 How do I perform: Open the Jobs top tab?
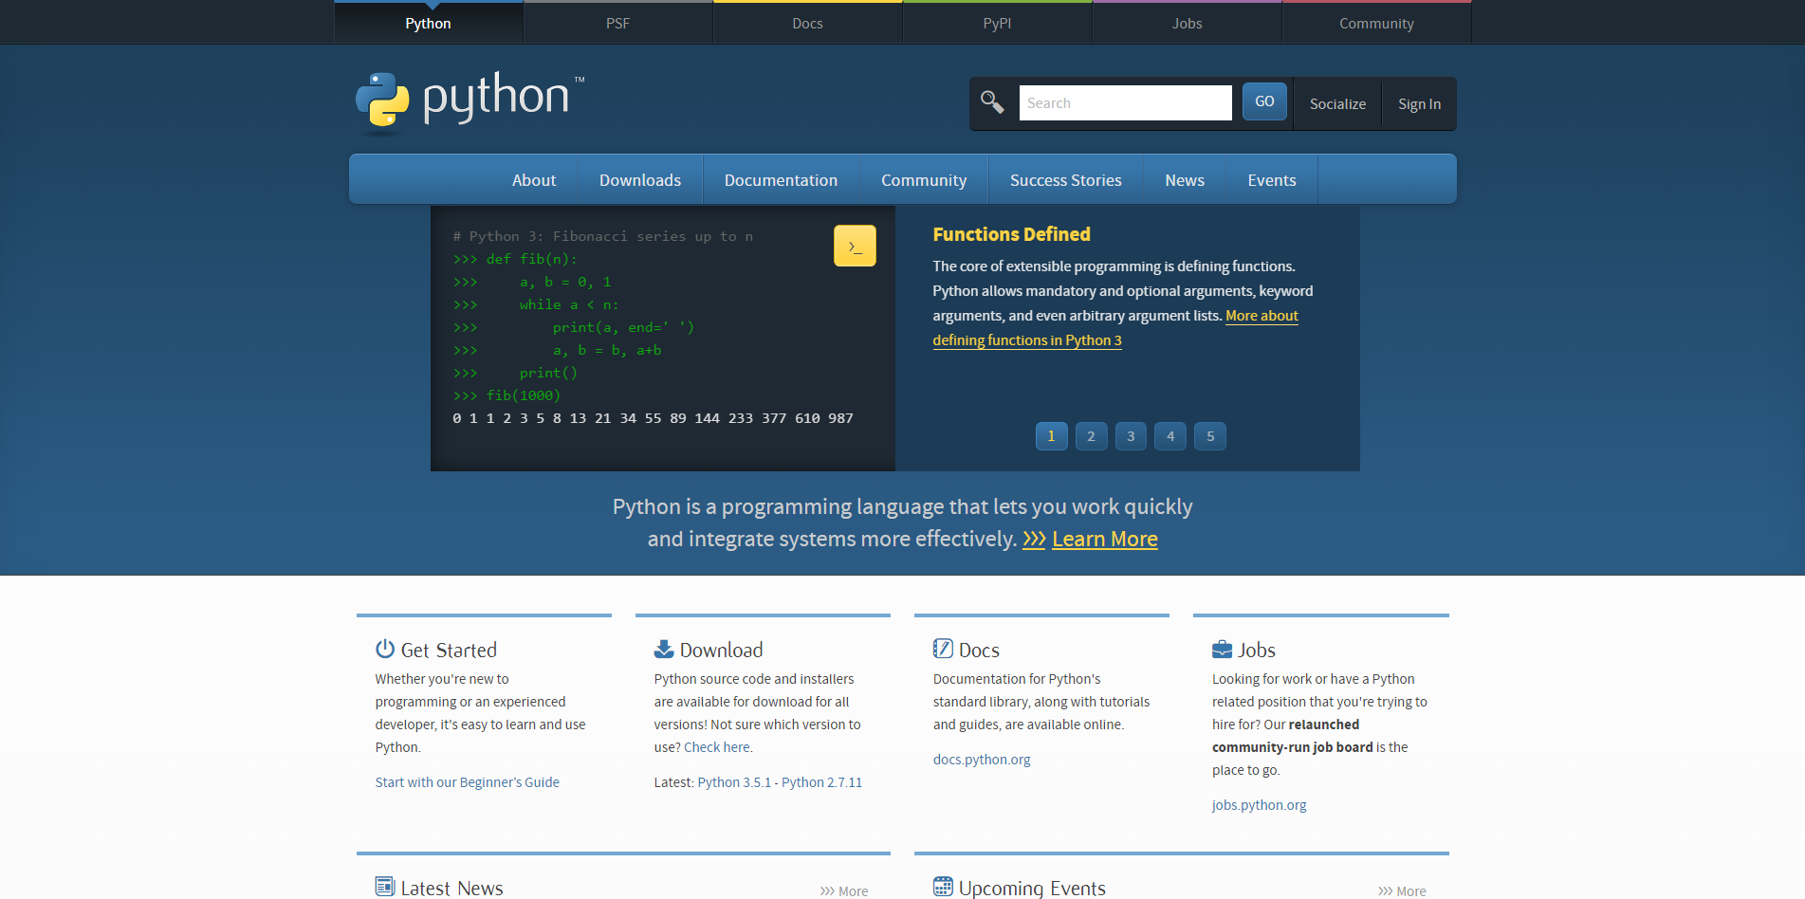tap(1187, 23)
